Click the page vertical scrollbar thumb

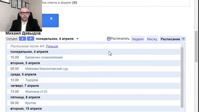click(197, 46)
